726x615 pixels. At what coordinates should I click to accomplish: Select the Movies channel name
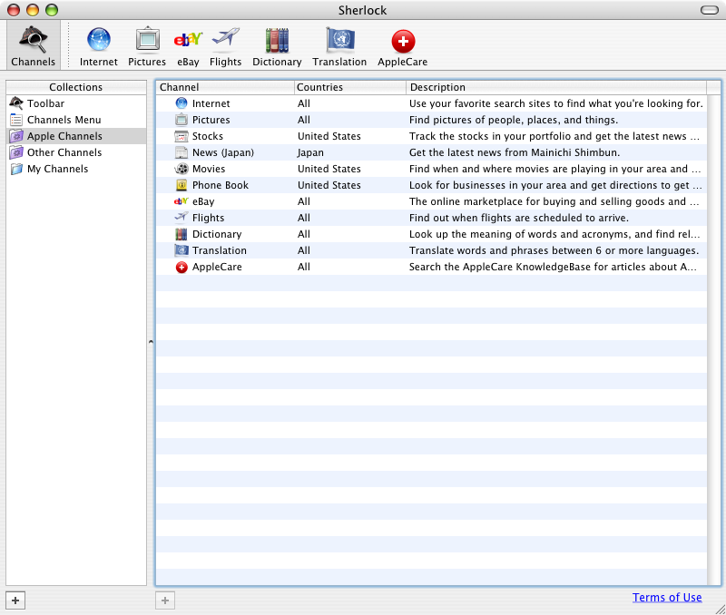[x=209, y=169]
